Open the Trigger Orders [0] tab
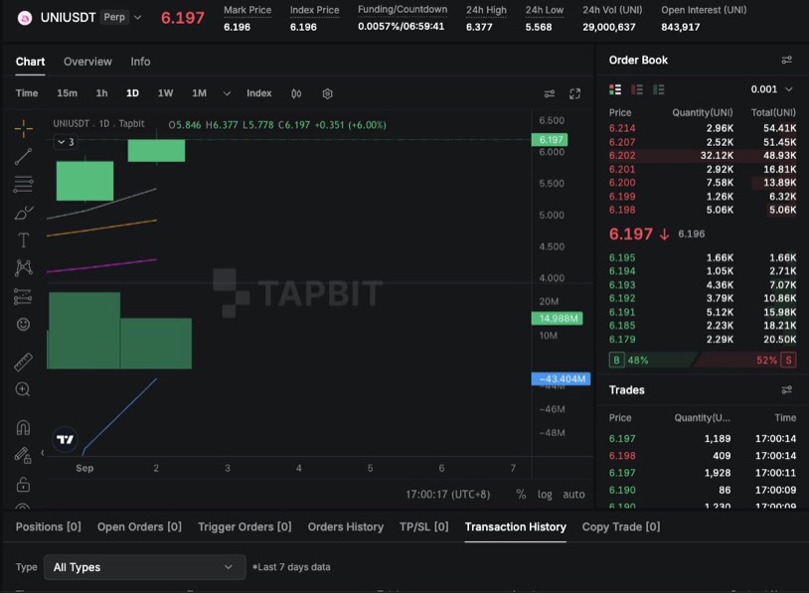 244,527
